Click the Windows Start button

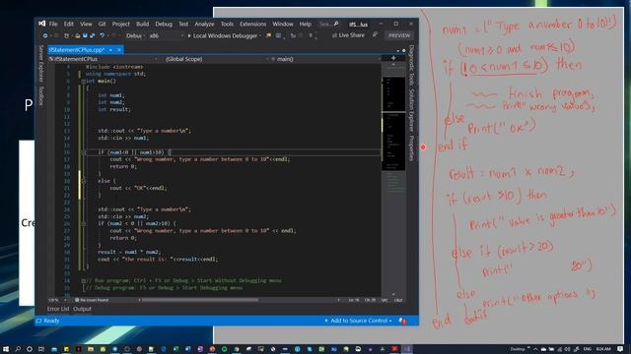6,349
